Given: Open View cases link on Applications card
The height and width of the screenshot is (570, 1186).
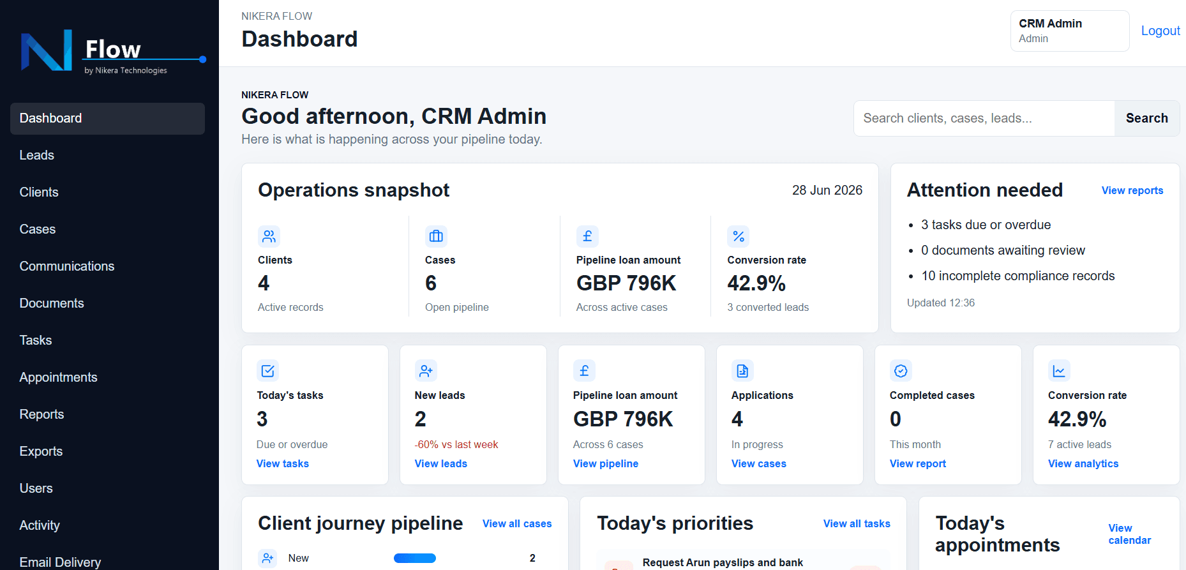Looking at the screenshot, I should [x=759, y=463].
